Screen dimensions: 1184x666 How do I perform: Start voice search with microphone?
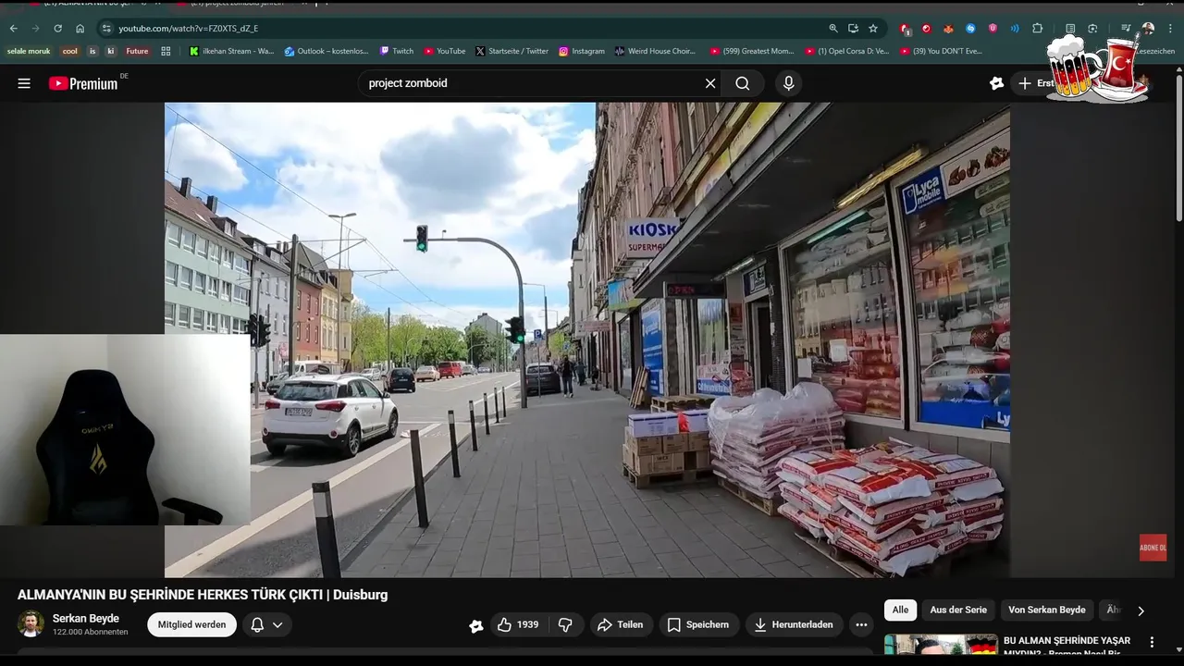pos(788,83)
